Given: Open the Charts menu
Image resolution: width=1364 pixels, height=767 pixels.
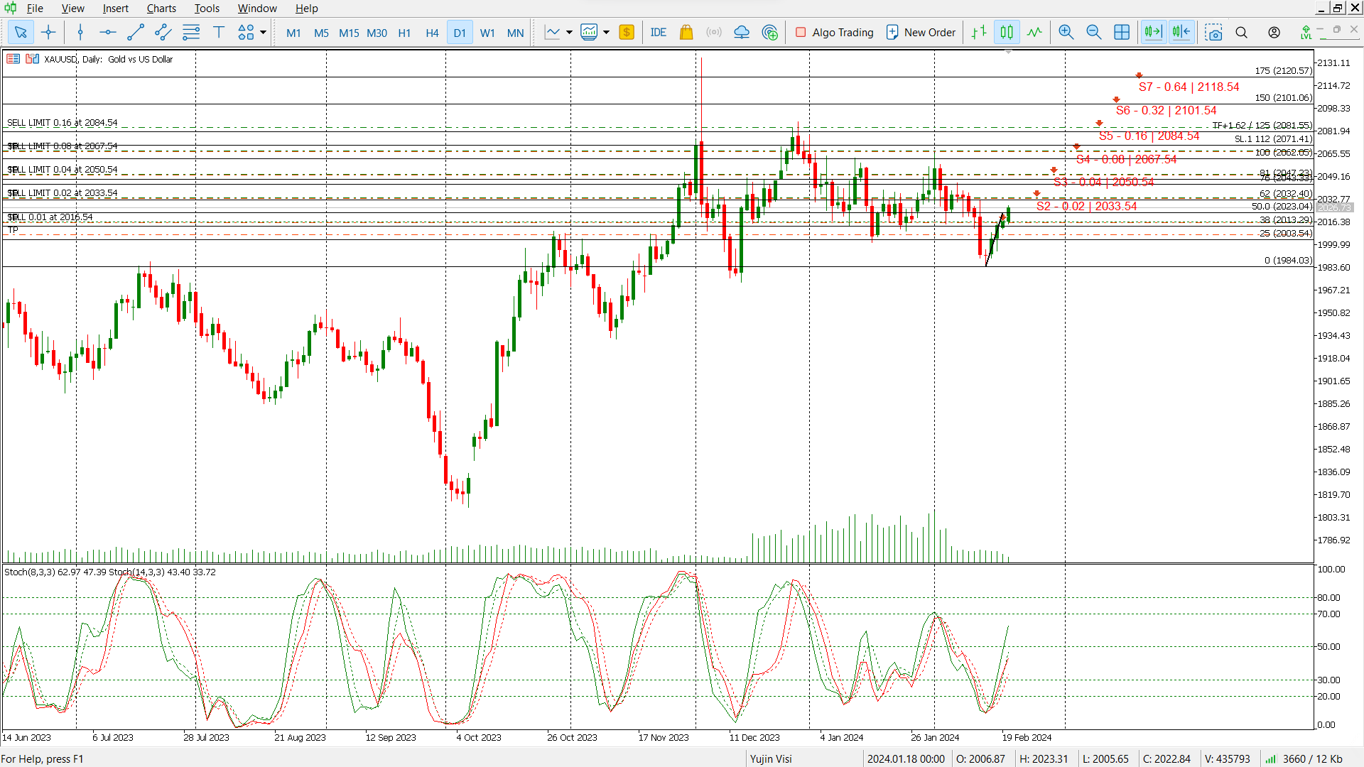Looking at the screenshot, I should tap(161, 9).
